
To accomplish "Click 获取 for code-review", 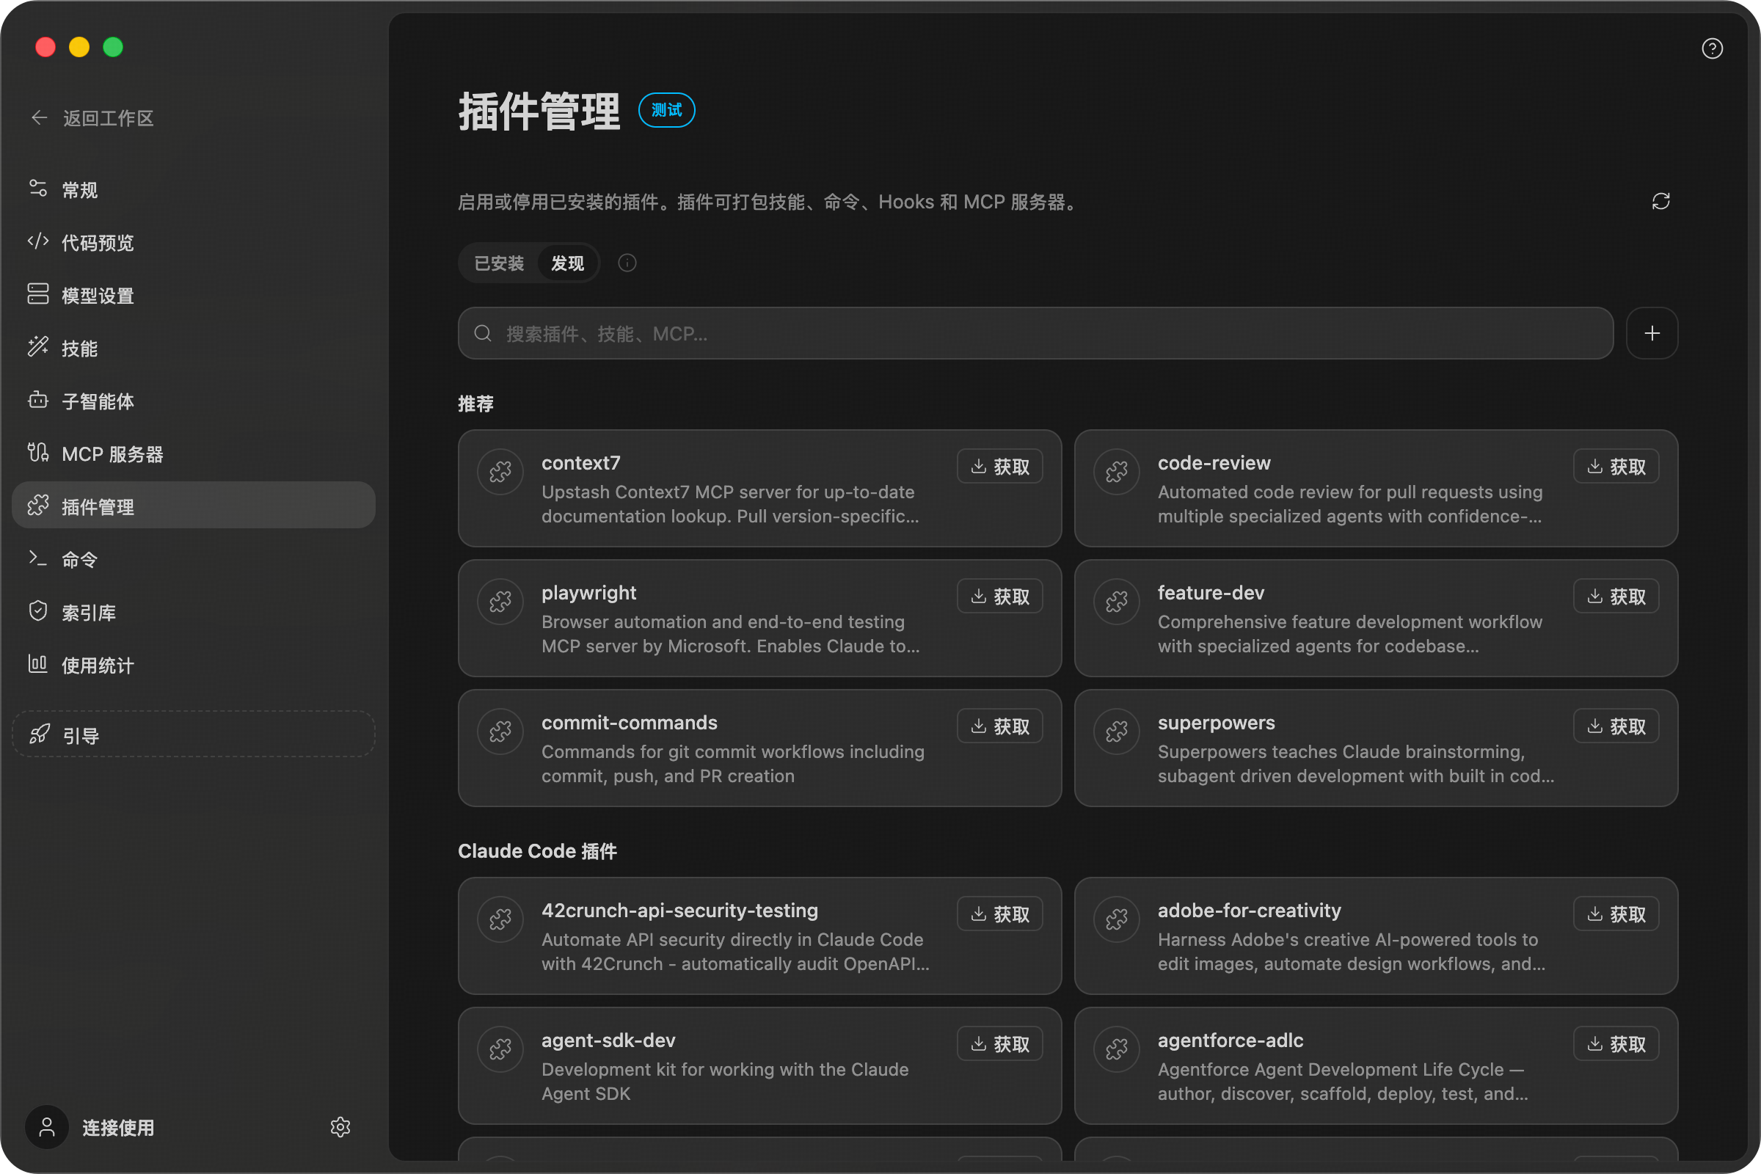I will [1616, 467].
